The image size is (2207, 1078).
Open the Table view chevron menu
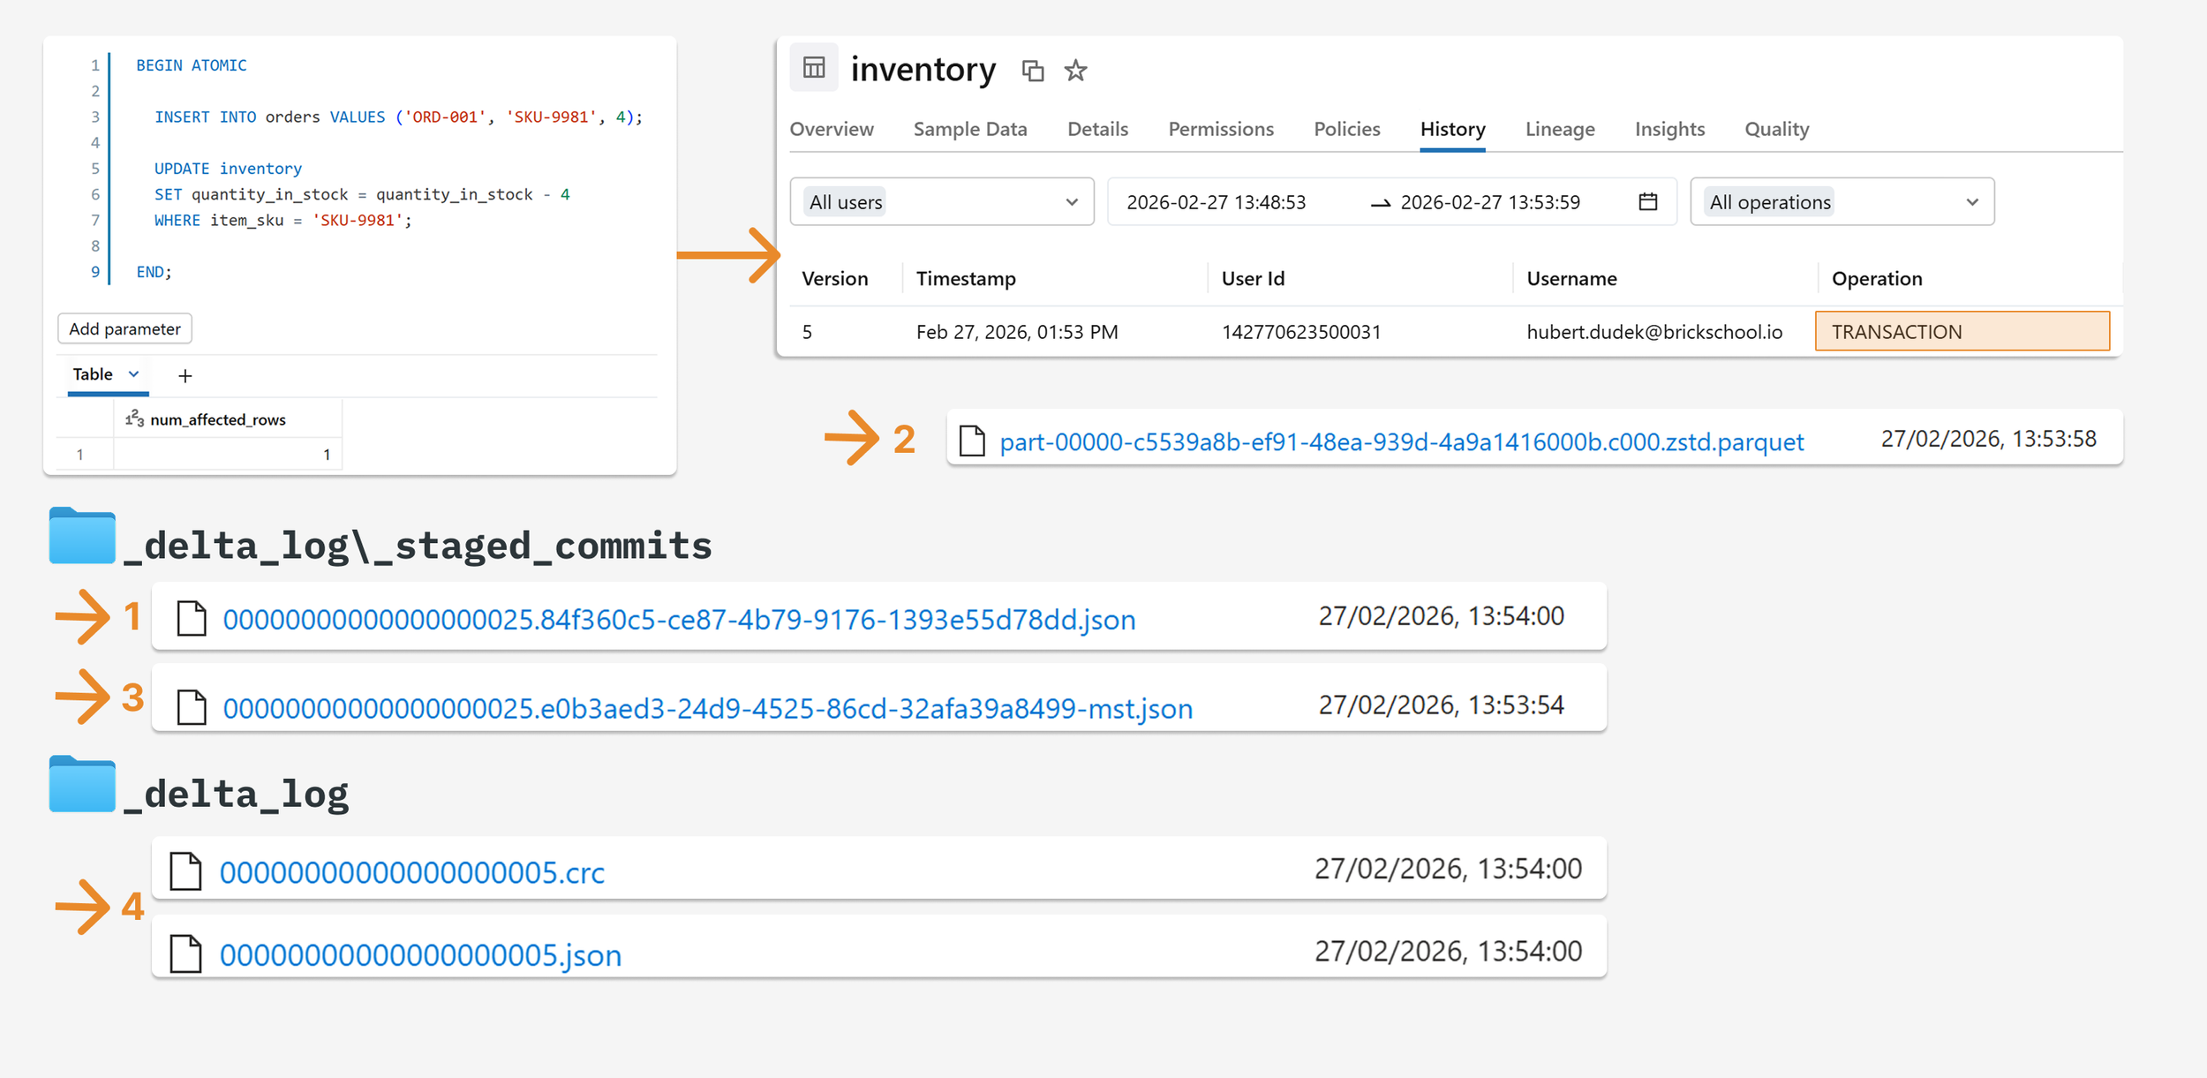133,374
